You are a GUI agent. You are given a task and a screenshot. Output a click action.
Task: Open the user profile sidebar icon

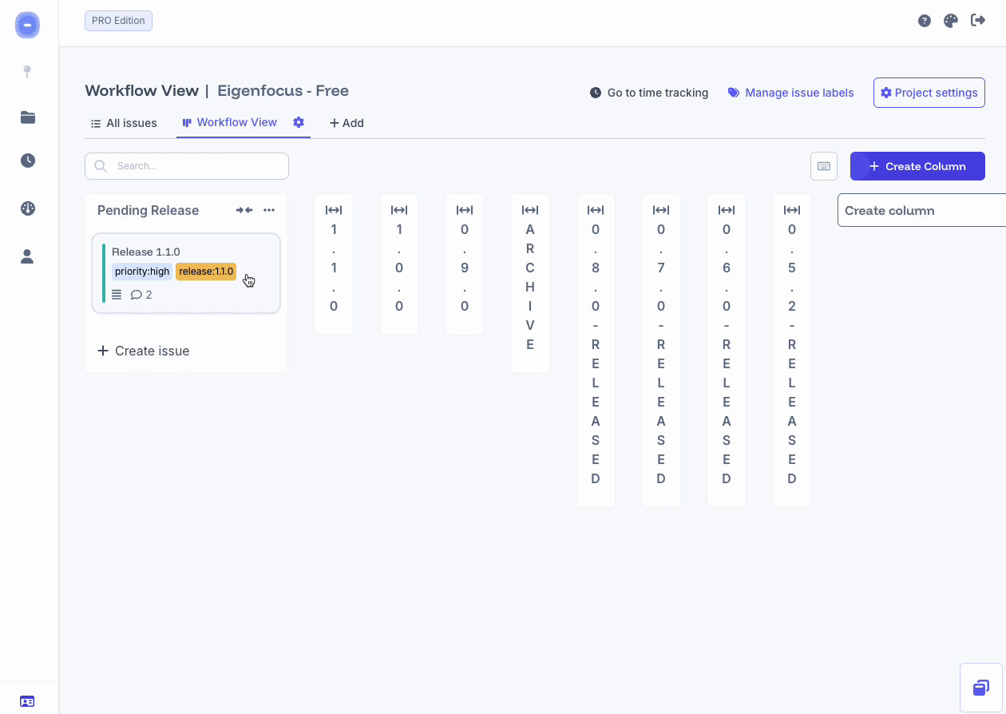[28, 256]
